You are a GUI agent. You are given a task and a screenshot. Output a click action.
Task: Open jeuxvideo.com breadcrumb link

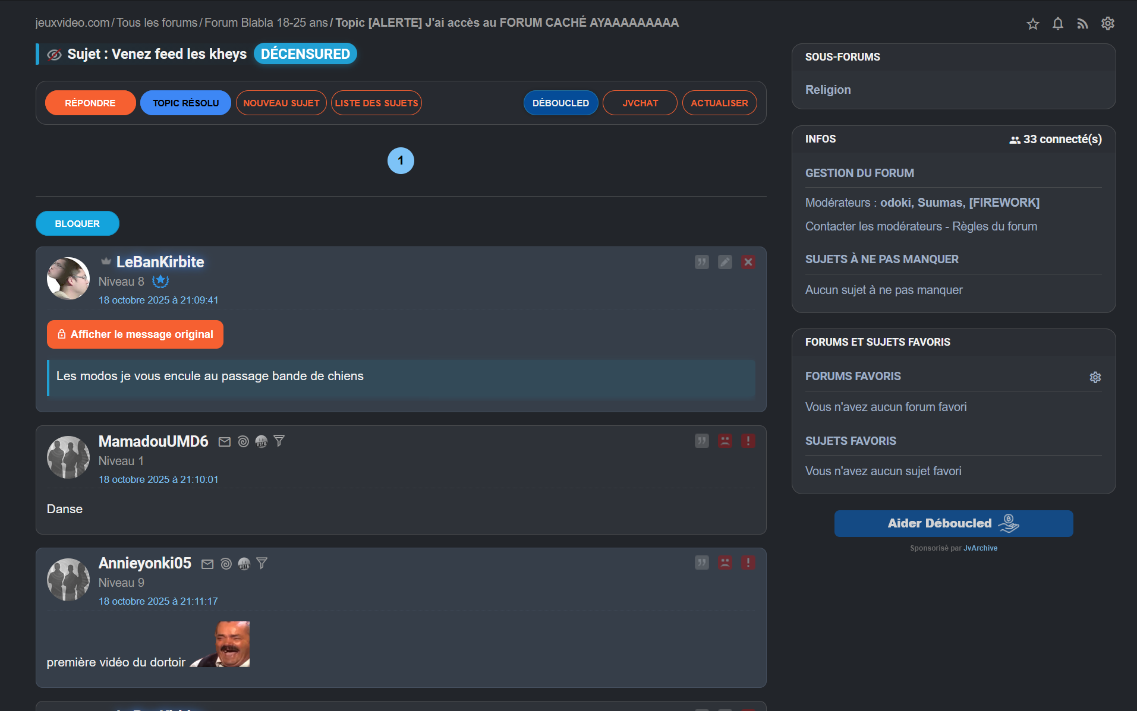(73, 23)
